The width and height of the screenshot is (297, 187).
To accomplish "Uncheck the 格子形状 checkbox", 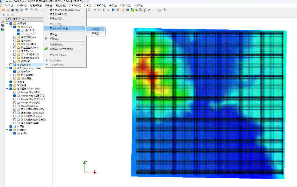I will point(15,71).
